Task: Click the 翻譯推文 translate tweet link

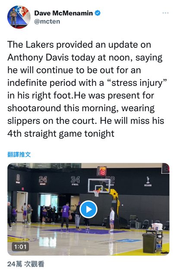Action: coord(19,154)
